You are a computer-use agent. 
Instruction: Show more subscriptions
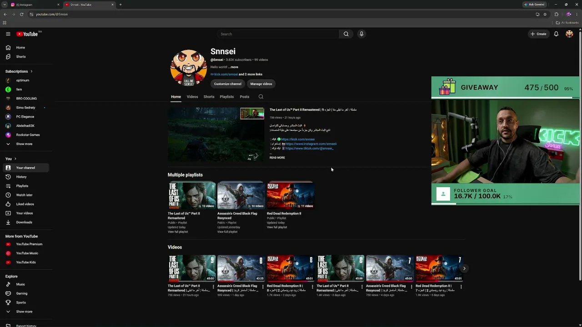[x=25, y=144]
